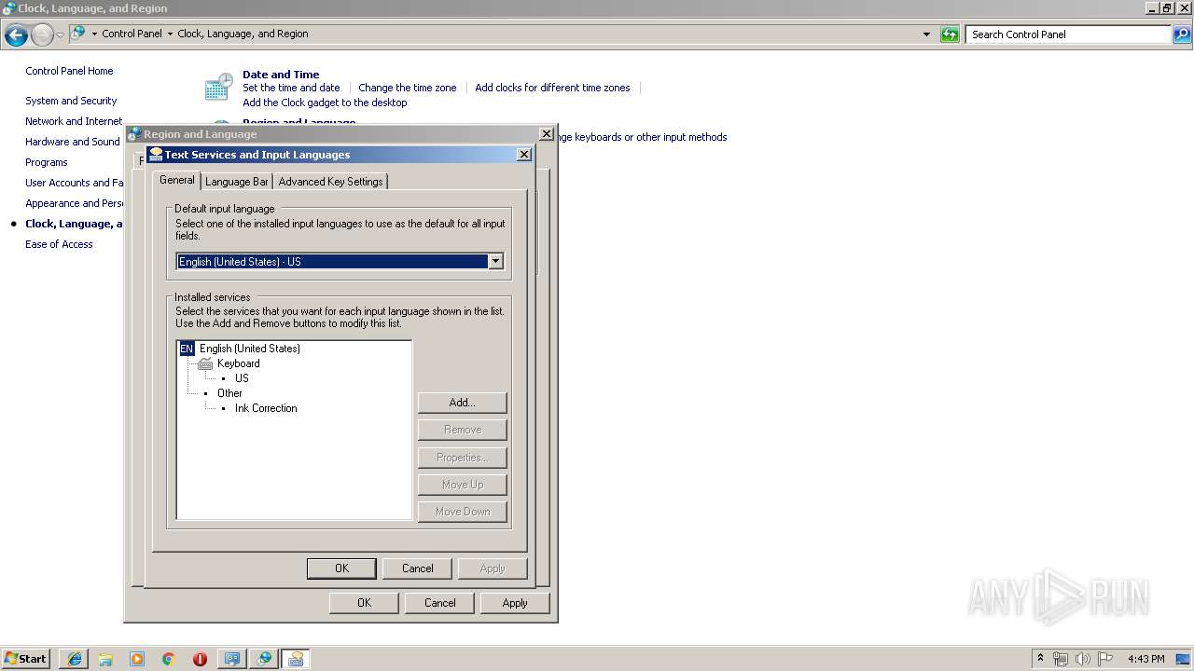This screenshot has height=671, width=1194.
Task: Open System and Security category
Action: pyautogui.click(x=71, y=101)
